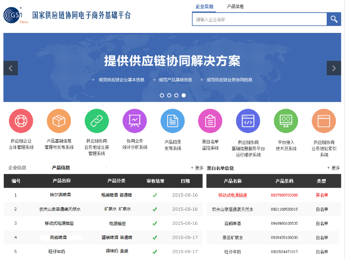The image size is (345, 260).
Task: Select the first carousel dot indicator
Action: point(162,95)
